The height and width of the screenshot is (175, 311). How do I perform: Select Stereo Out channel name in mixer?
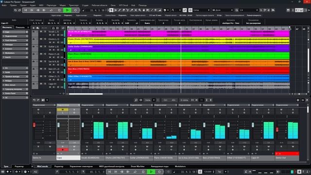[x=287, y=158]
